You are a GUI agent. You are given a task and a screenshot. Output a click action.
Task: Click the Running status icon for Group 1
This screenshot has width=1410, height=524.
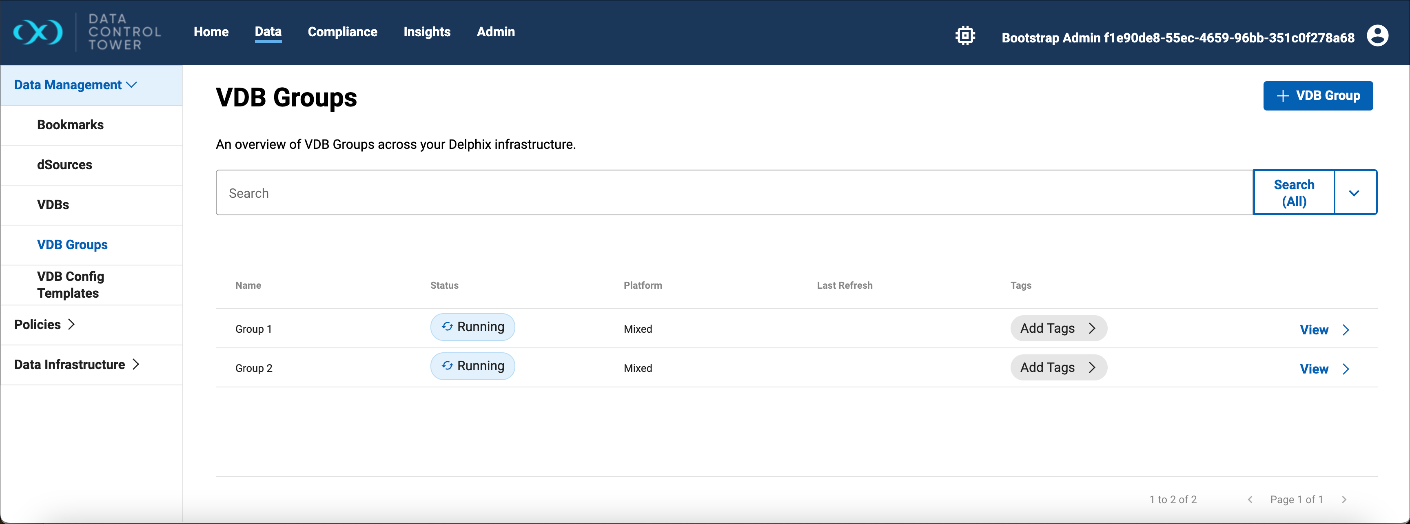447,327
